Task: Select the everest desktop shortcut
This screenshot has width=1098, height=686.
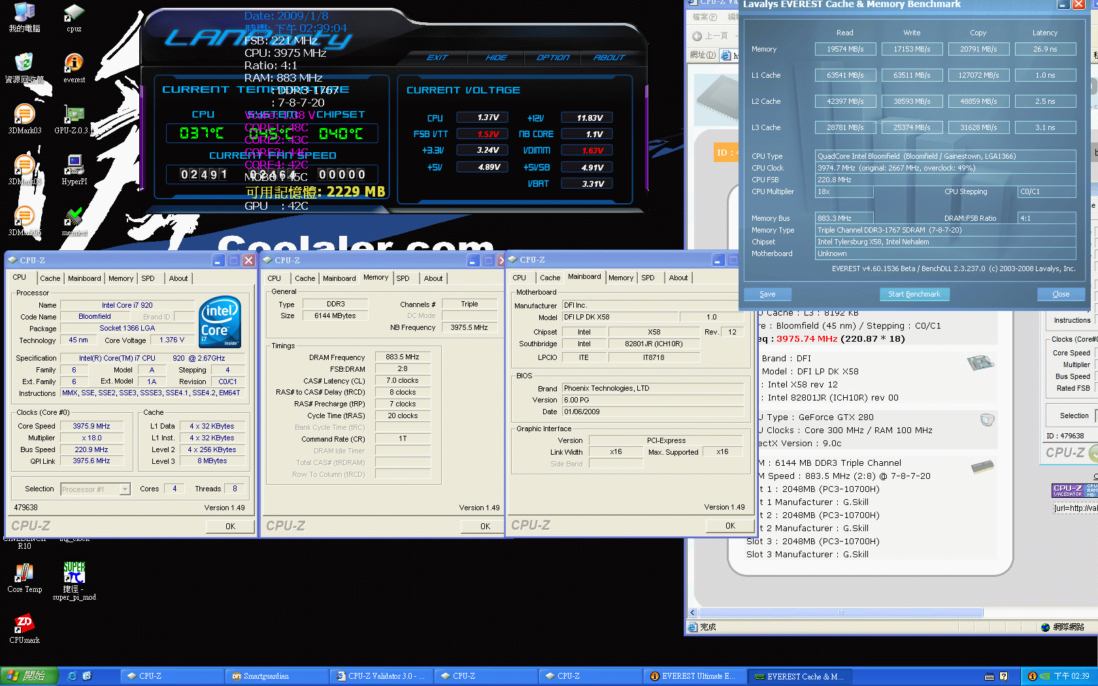Action: coord(74,68)
